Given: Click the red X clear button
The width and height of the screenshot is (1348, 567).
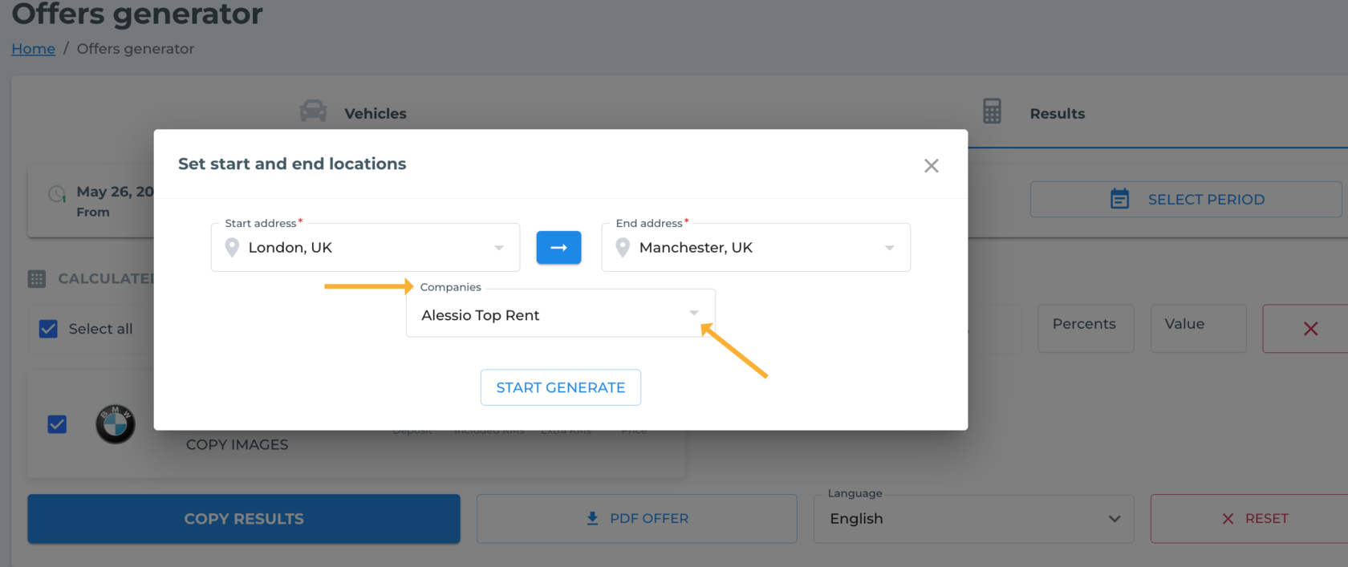Looking at the screenshot, I should (x=1310, y=328).
